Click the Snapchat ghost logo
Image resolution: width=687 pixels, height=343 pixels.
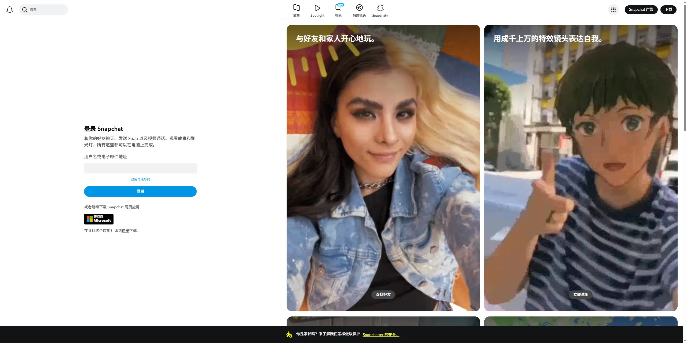(10, 10)
